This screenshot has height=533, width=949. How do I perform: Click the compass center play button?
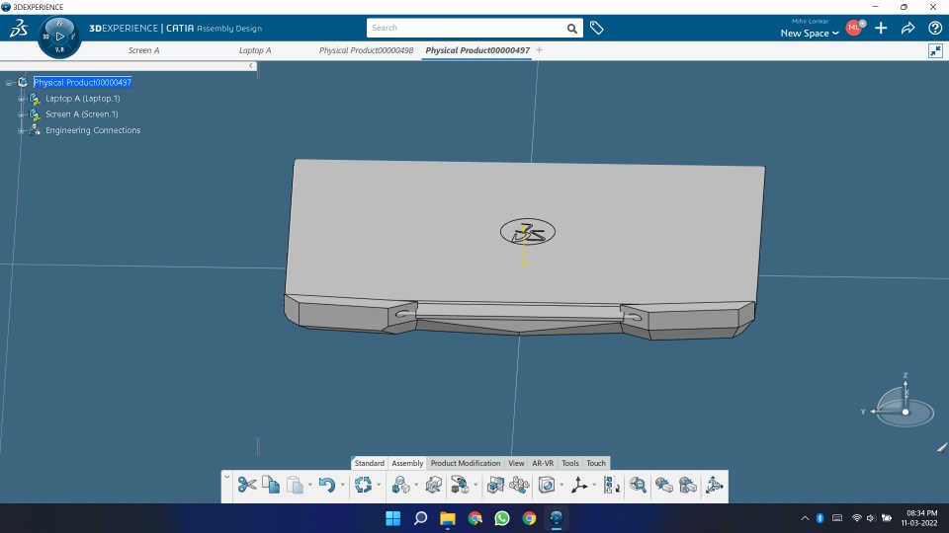(x=59, y=37)
